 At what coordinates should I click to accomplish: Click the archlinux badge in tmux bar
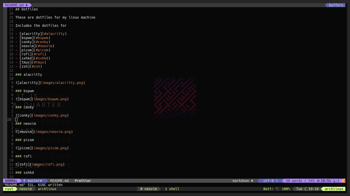[334, 189]
